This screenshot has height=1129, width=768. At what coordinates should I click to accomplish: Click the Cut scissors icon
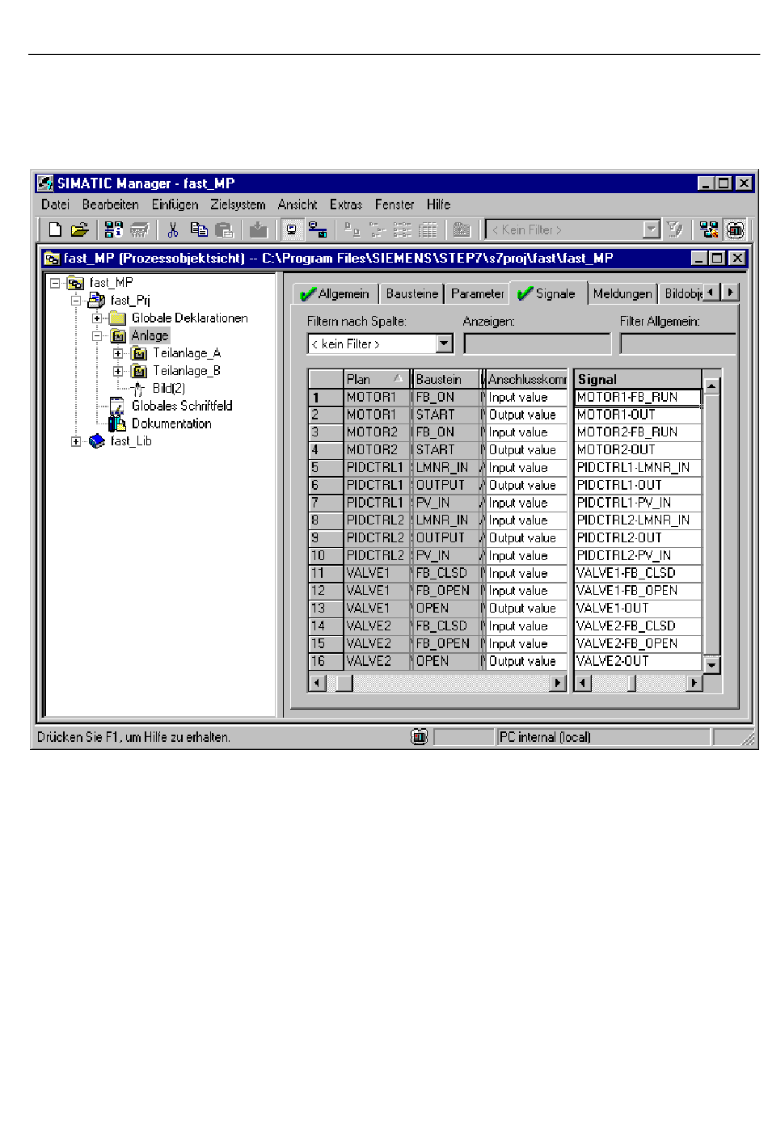pos(173,230)
